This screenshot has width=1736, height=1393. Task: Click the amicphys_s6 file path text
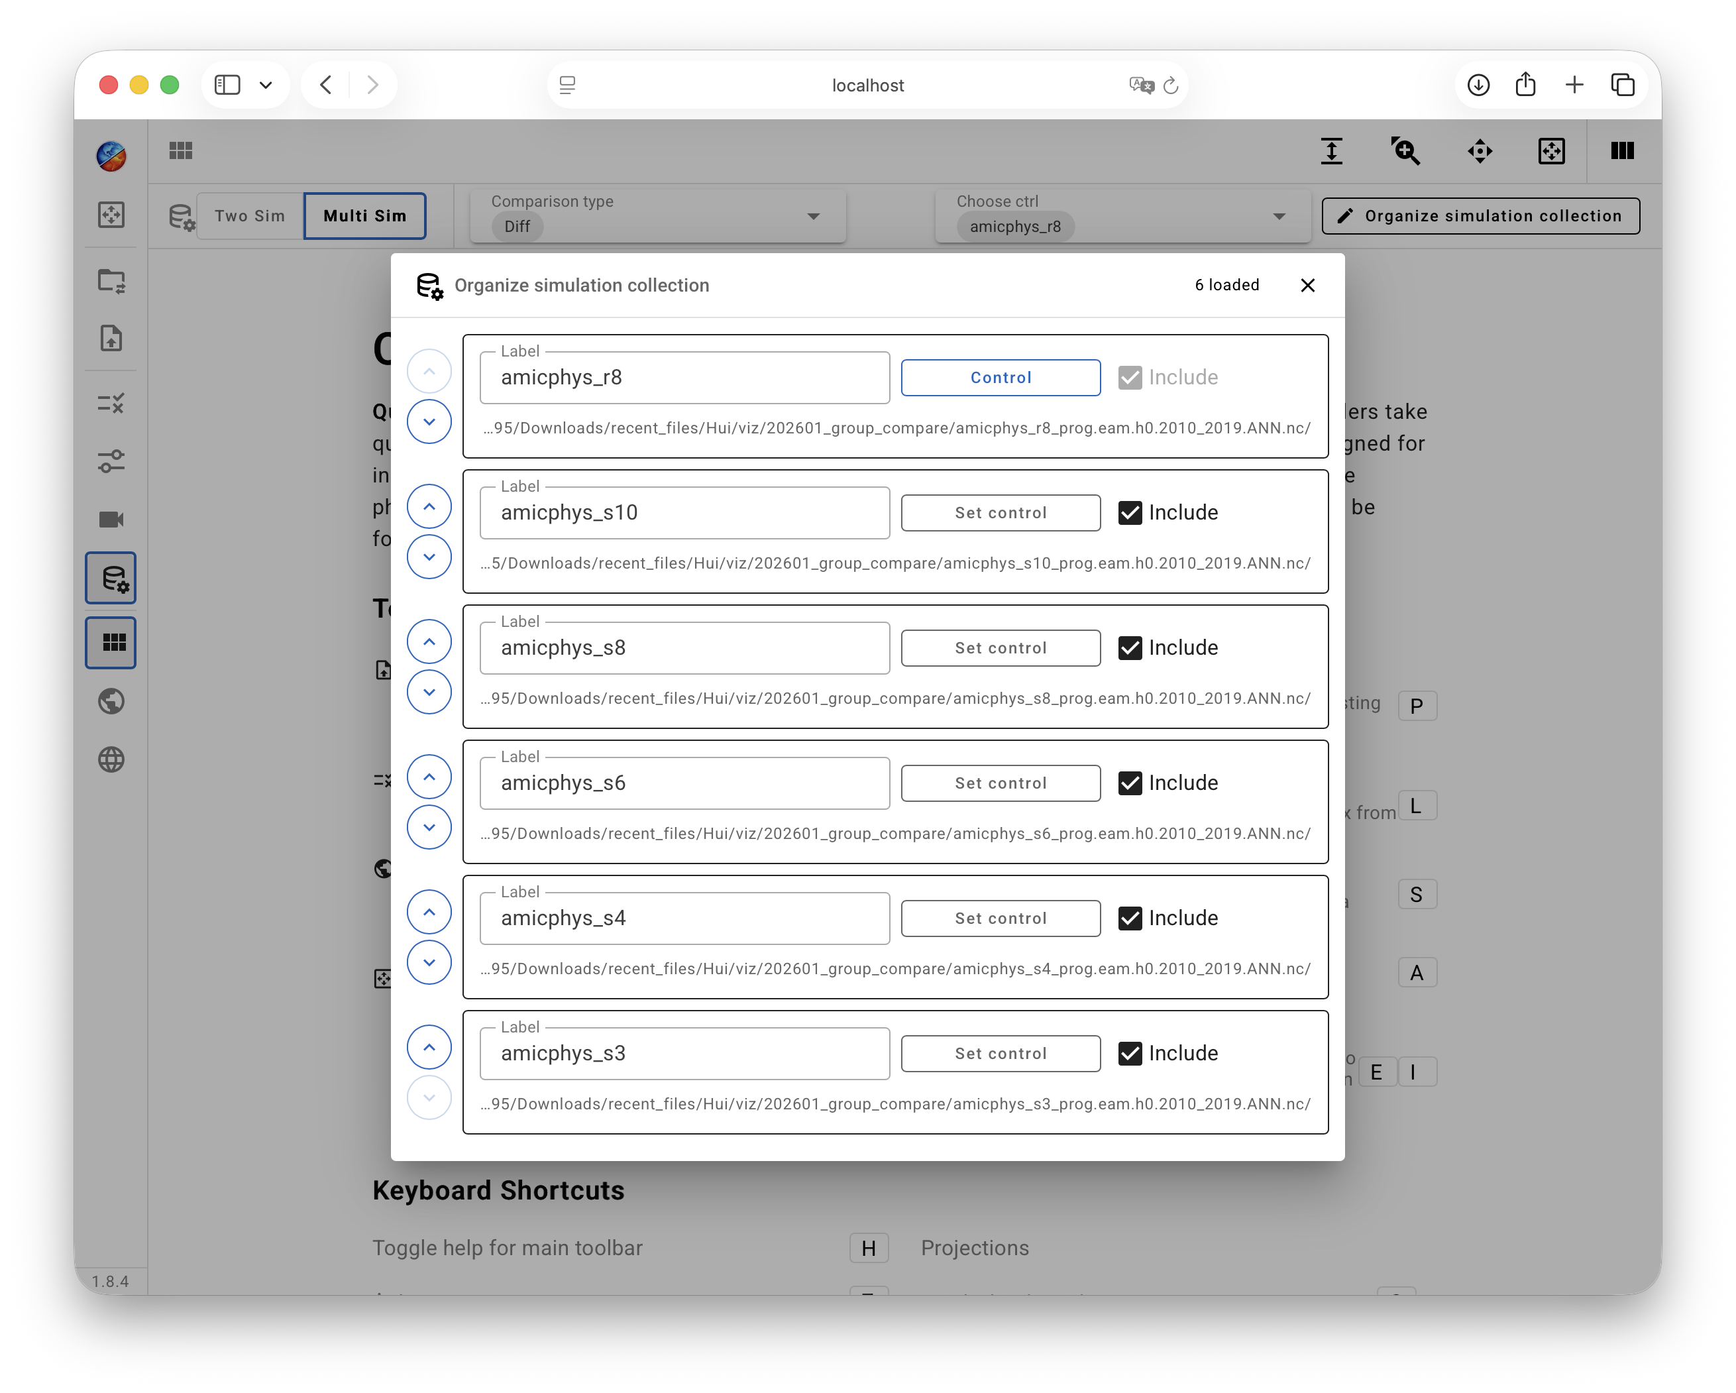click(x=895, y=834)
